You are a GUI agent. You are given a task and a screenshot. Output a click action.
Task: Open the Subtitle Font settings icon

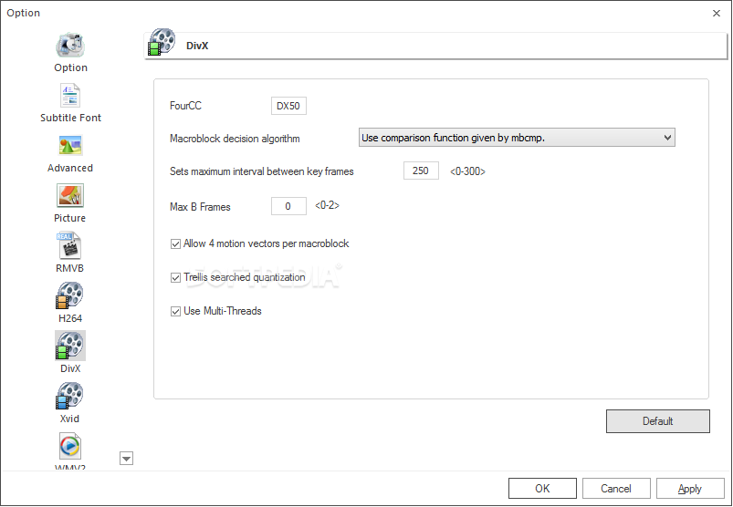click(70, 95)
